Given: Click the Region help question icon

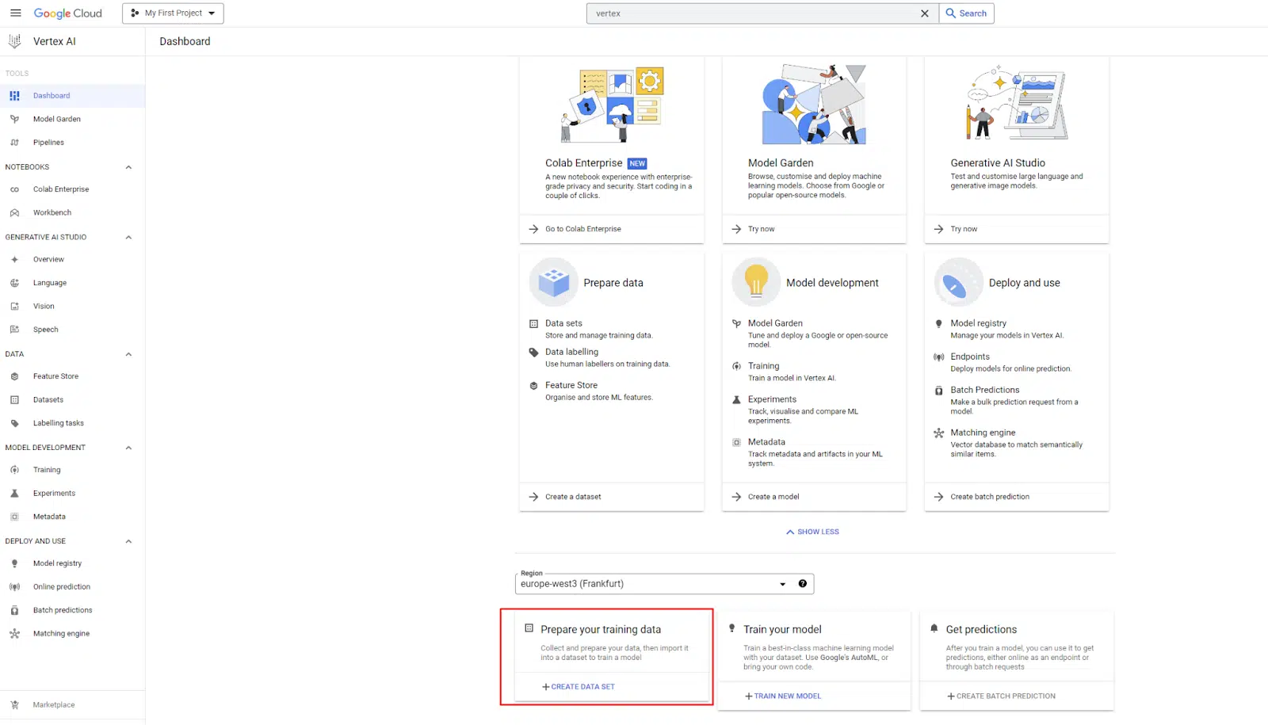Looking at the screenshot, I should click(x=803, y=584).
